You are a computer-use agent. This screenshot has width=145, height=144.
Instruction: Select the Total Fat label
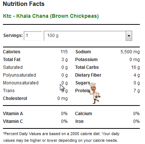(x=11, y=60)
